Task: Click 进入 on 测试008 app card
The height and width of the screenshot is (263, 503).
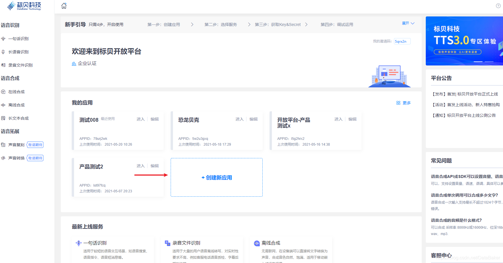Action: (x=141, y=119)
